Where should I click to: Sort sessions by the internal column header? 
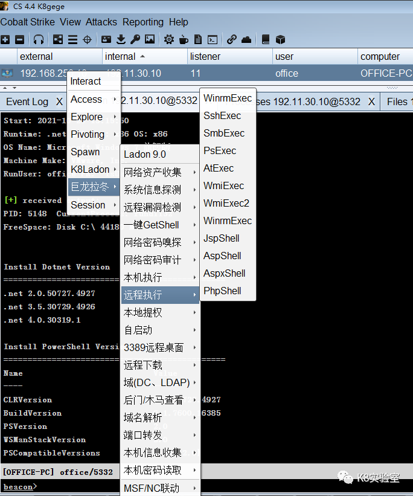pyautogui.click(x=145, y=57)
